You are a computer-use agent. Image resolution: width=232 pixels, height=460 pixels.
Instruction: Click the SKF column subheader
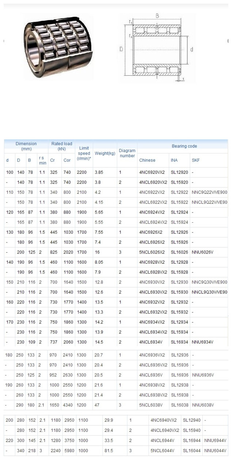(195, 160)
